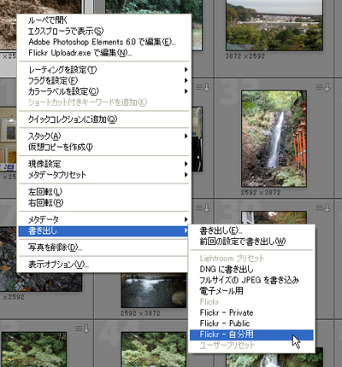Screen dimensions: 342x367
Task: Rotate photo with 左回転(L)
Action: (x=104, y=191)
